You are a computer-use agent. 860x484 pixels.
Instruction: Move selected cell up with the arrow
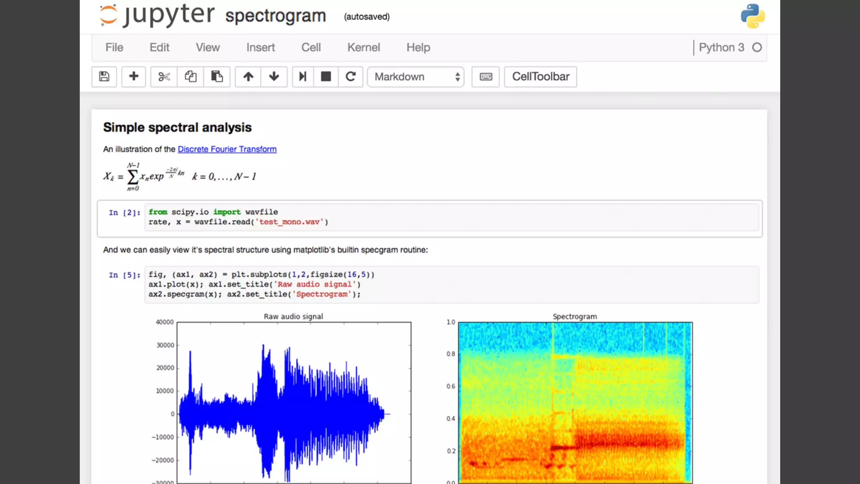coord(248,76)
